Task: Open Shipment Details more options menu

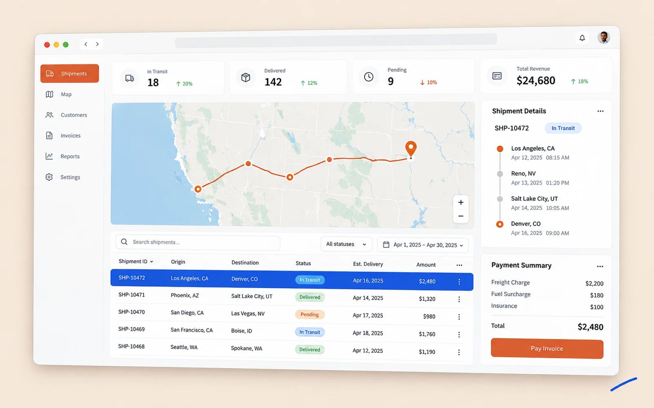Action: point(600,111)
